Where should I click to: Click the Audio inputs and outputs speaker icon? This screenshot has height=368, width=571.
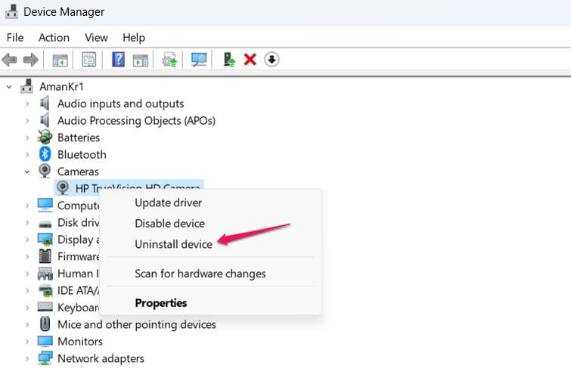pos(45,104)
